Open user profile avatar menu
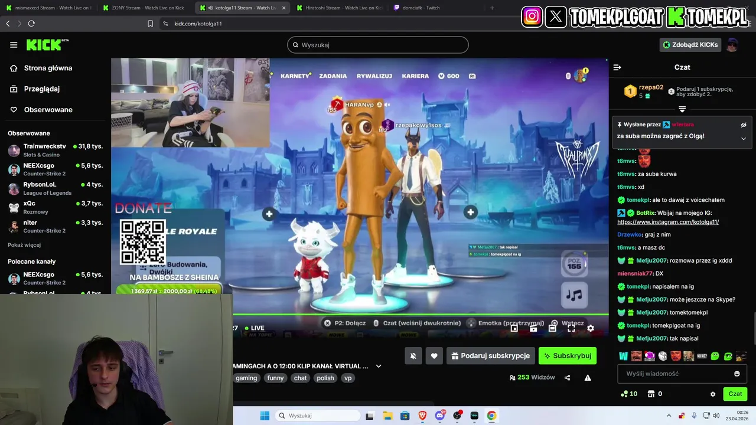The height and width of the screenshot is (425, 756). [x=732, y=45]
